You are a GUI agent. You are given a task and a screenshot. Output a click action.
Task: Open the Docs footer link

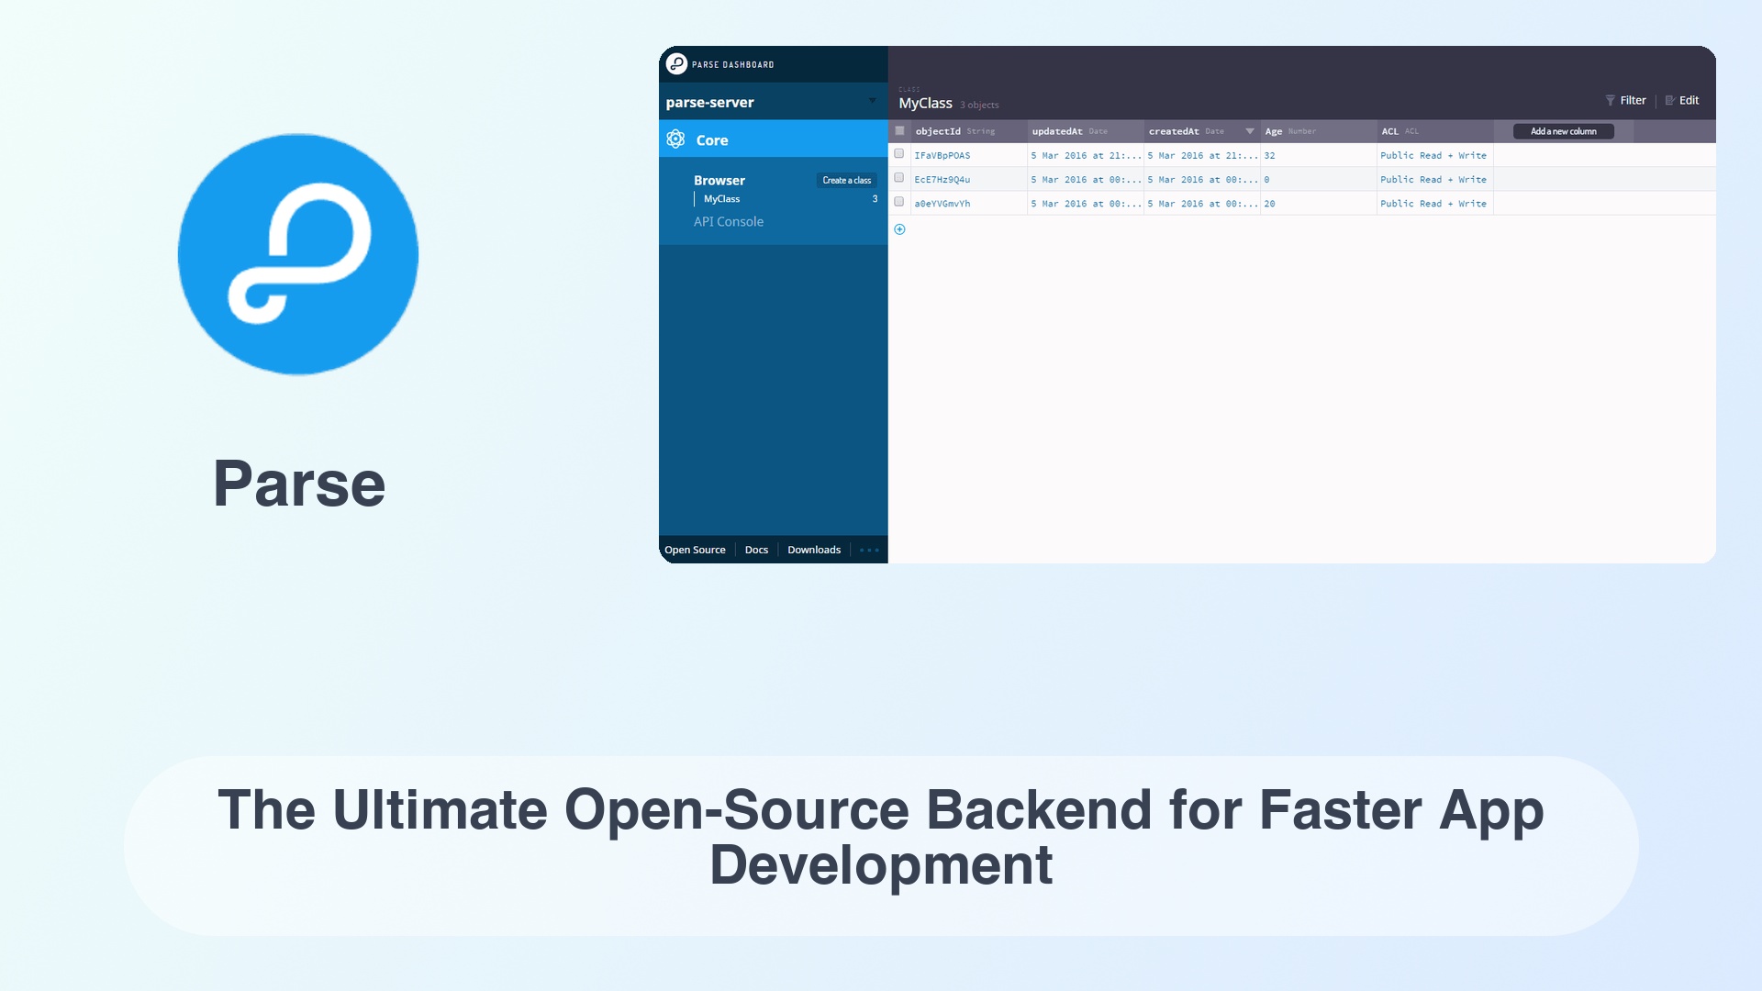pos(756,550)
